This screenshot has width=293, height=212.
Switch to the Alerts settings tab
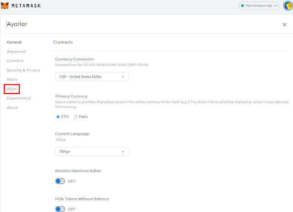tap(12, 79)
